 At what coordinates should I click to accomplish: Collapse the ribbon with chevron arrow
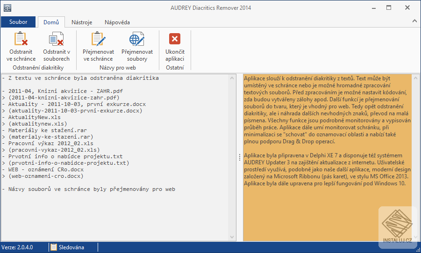[414, 21]
